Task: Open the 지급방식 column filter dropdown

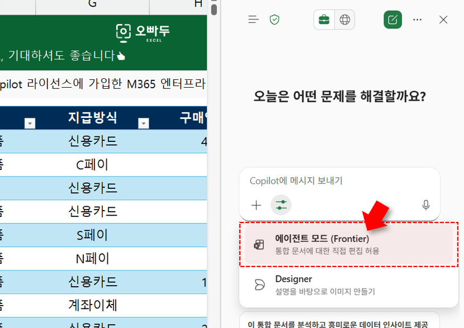Action: tap(143, 123)
